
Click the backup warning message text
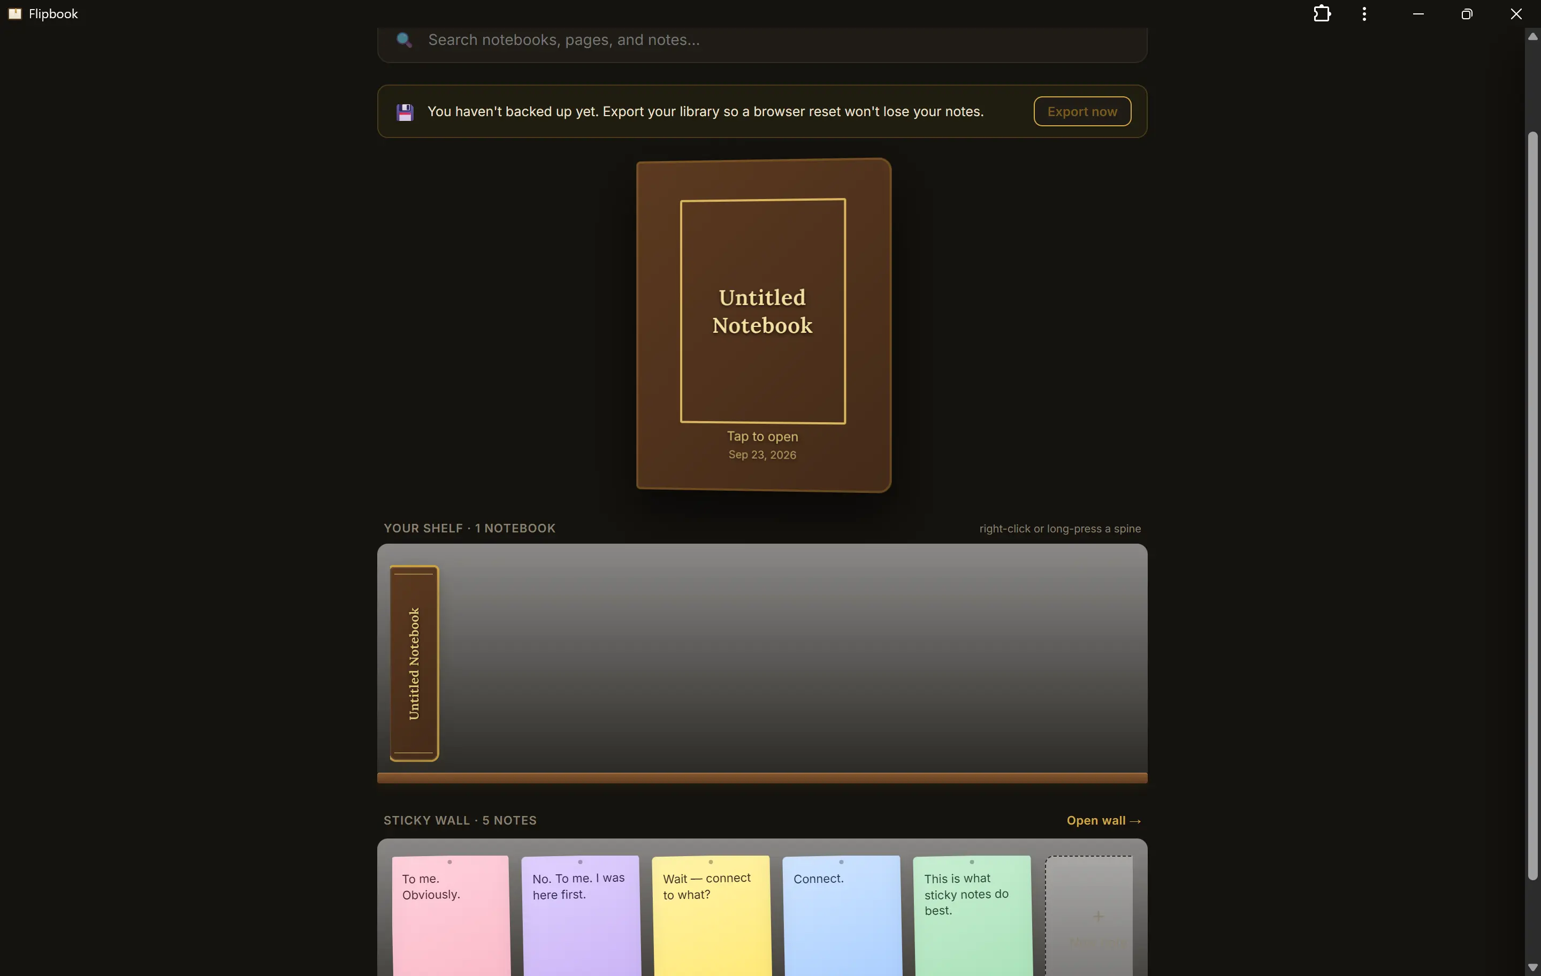pos(705,111)
